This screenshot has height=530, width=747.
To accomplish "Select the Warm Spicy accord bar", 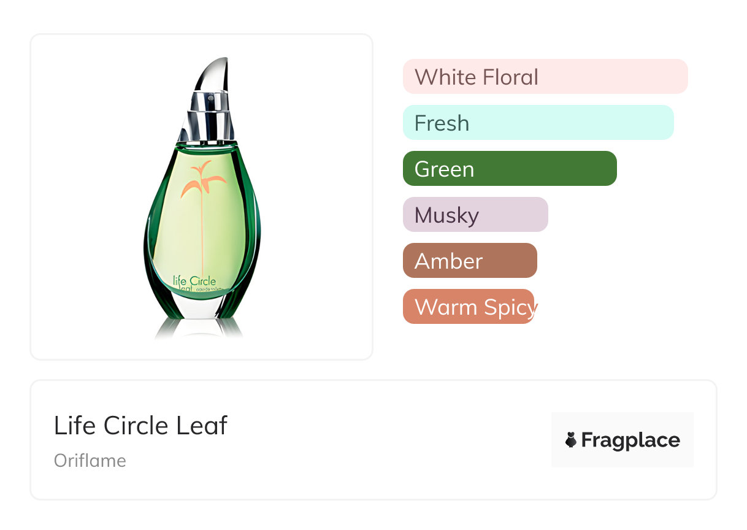I will [469, 307].
